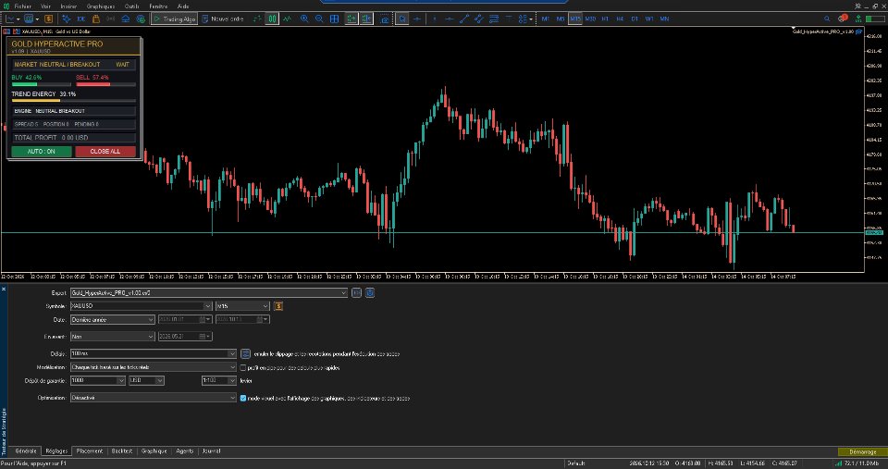Select the M30 timeframe

(590, 19)
